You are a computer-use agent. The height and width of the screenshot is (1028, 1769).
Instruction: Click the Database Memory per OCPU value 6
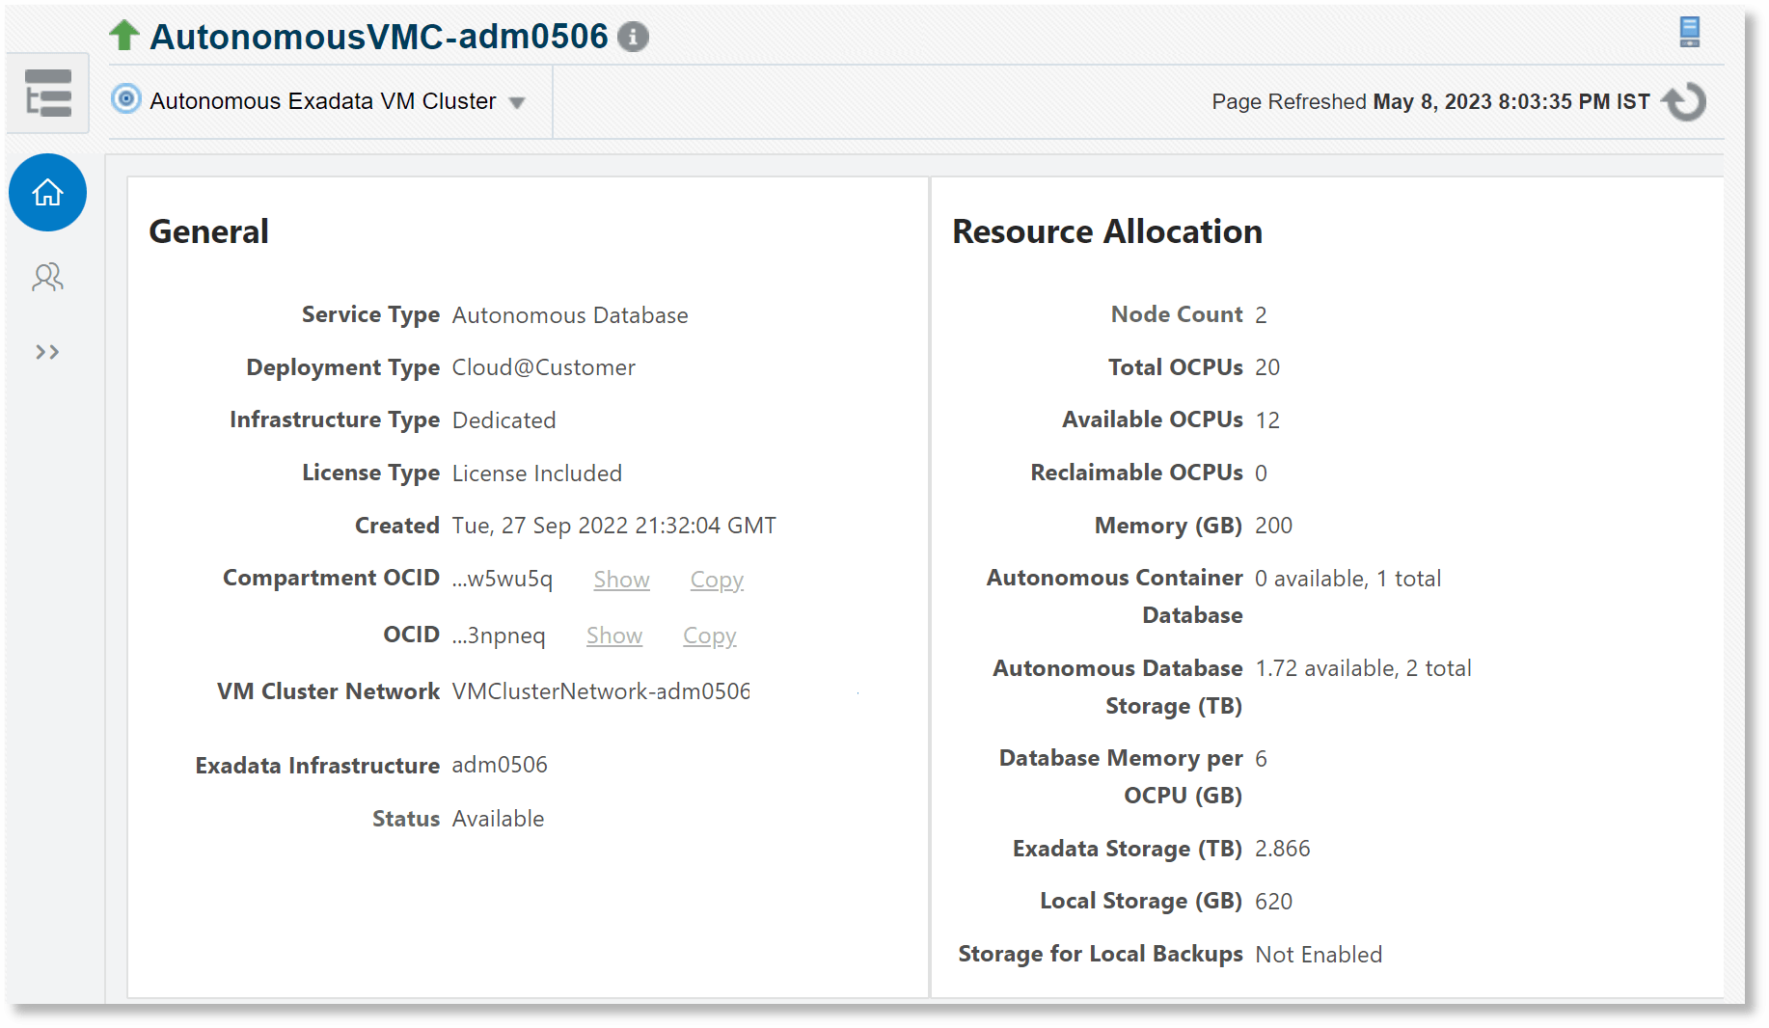click(x=1261, y=759)
